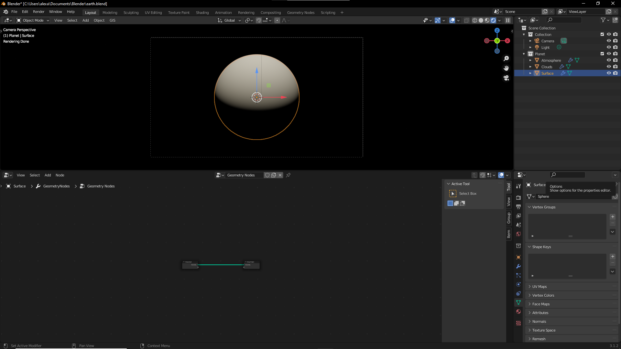This screenshot has height=349, width=621.
Task: Toggle the camera view icon
Action: click(506, 78)
